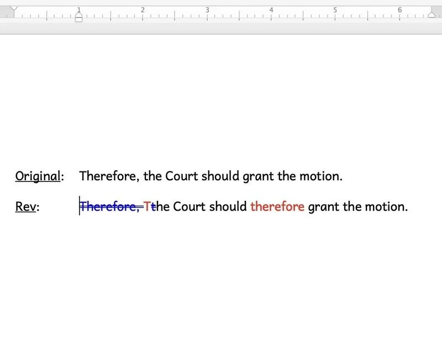Click "motion." at the Original line's end
442x354 pixels.
(x=321, y=176)
